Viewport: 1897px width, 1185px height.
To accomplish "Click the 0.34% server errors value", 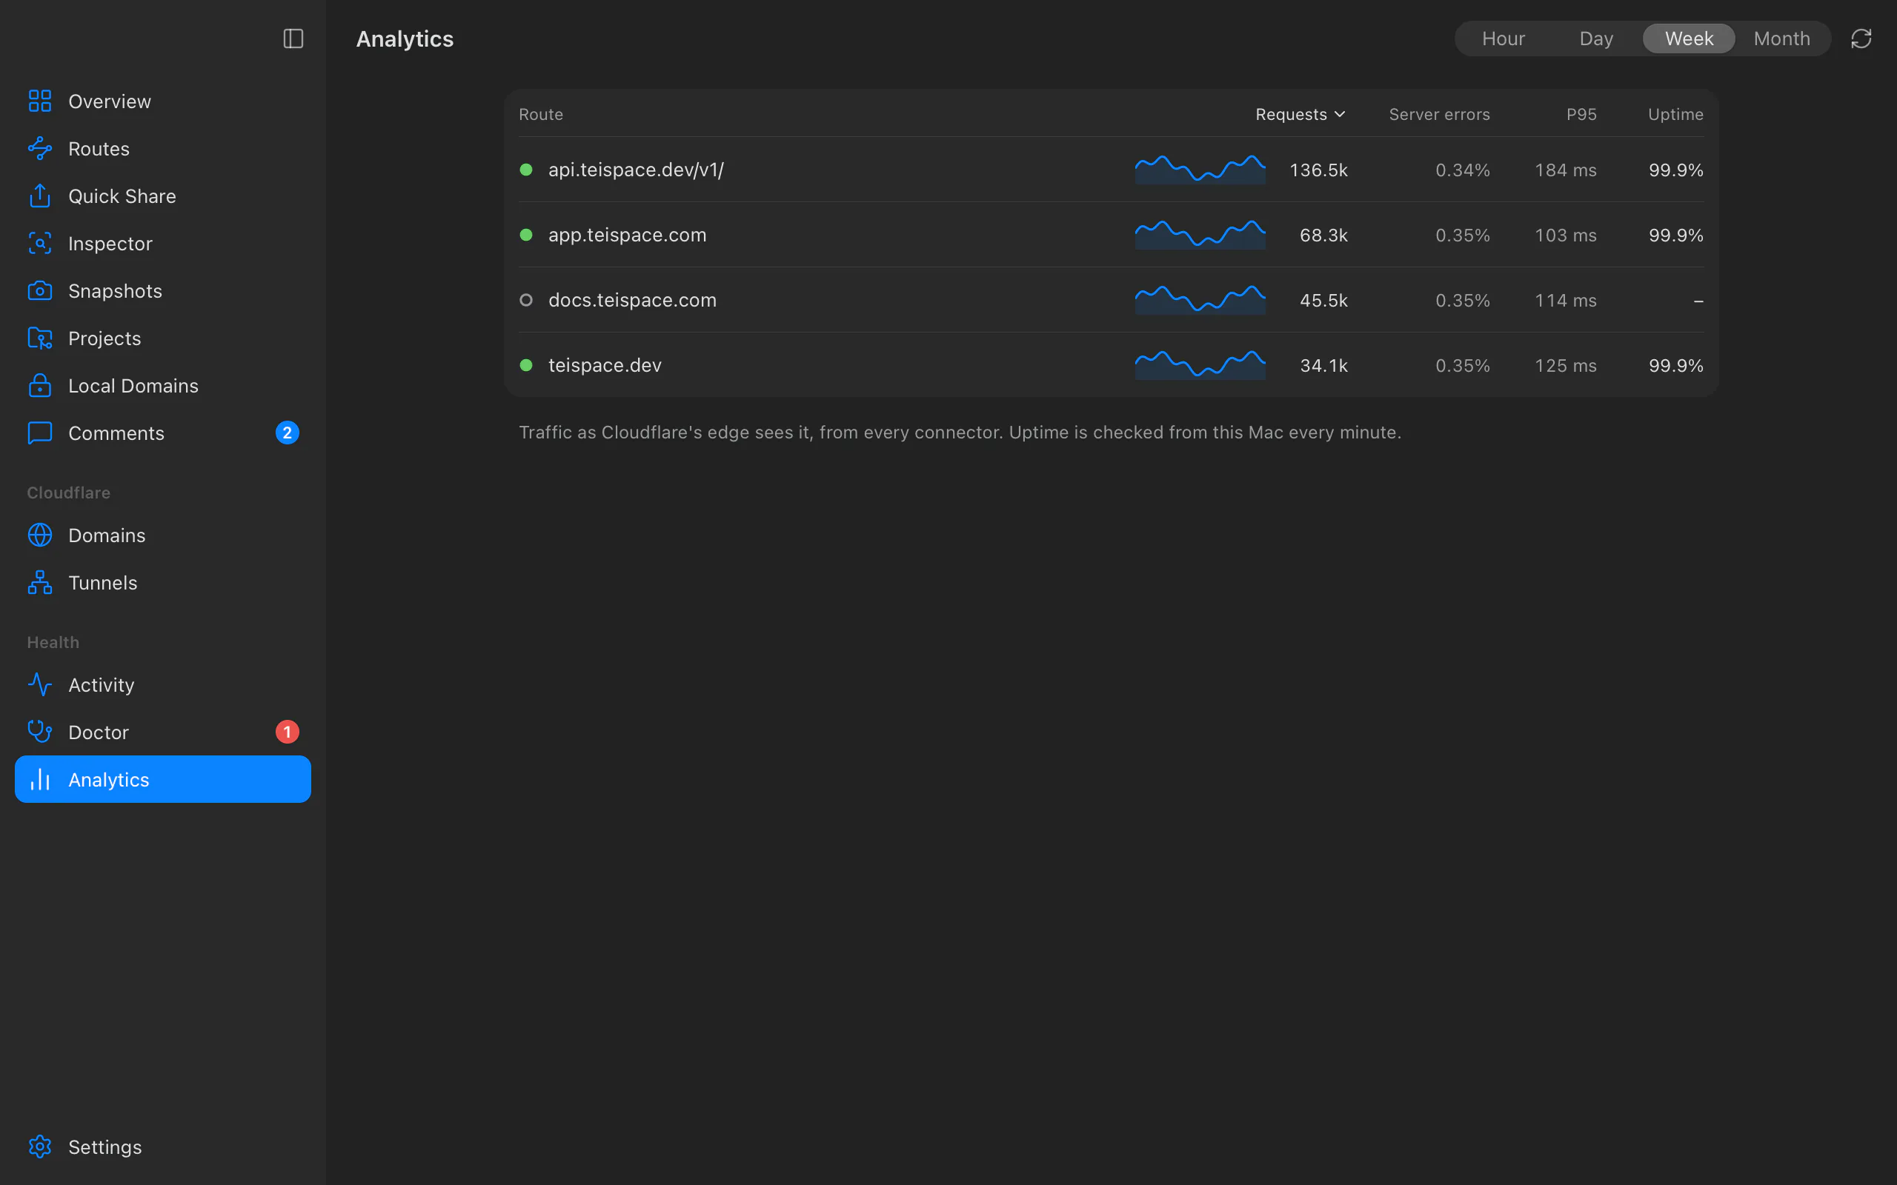I will [1463, 170].
